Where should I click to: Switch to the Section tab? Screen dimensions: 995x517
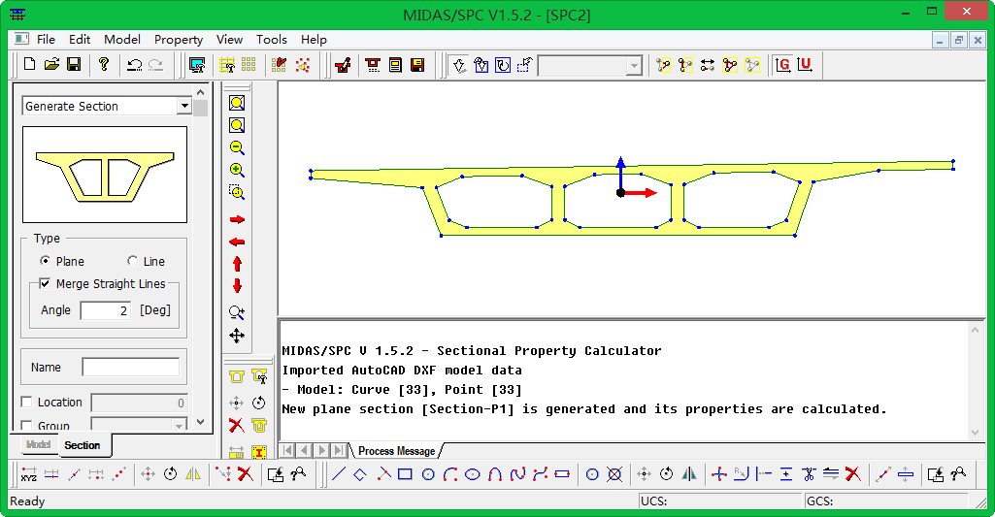click(83, 445)
